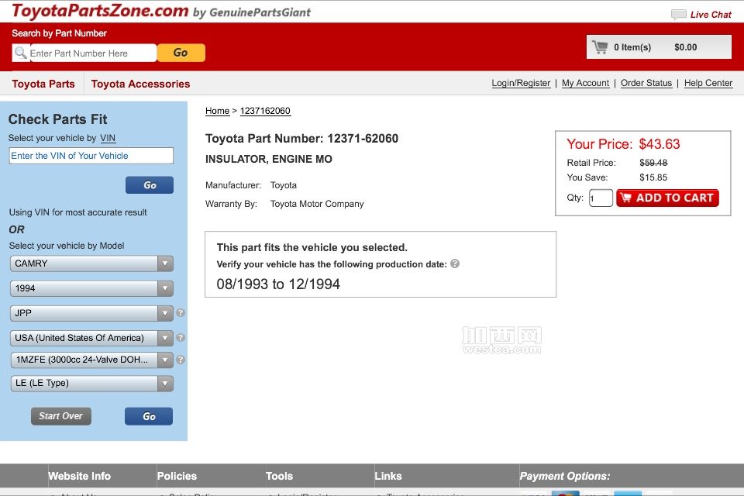Expand the USA (United States Of America) dropdown
Viewport: 744px width, 496px height.
(x=91, y=337)
